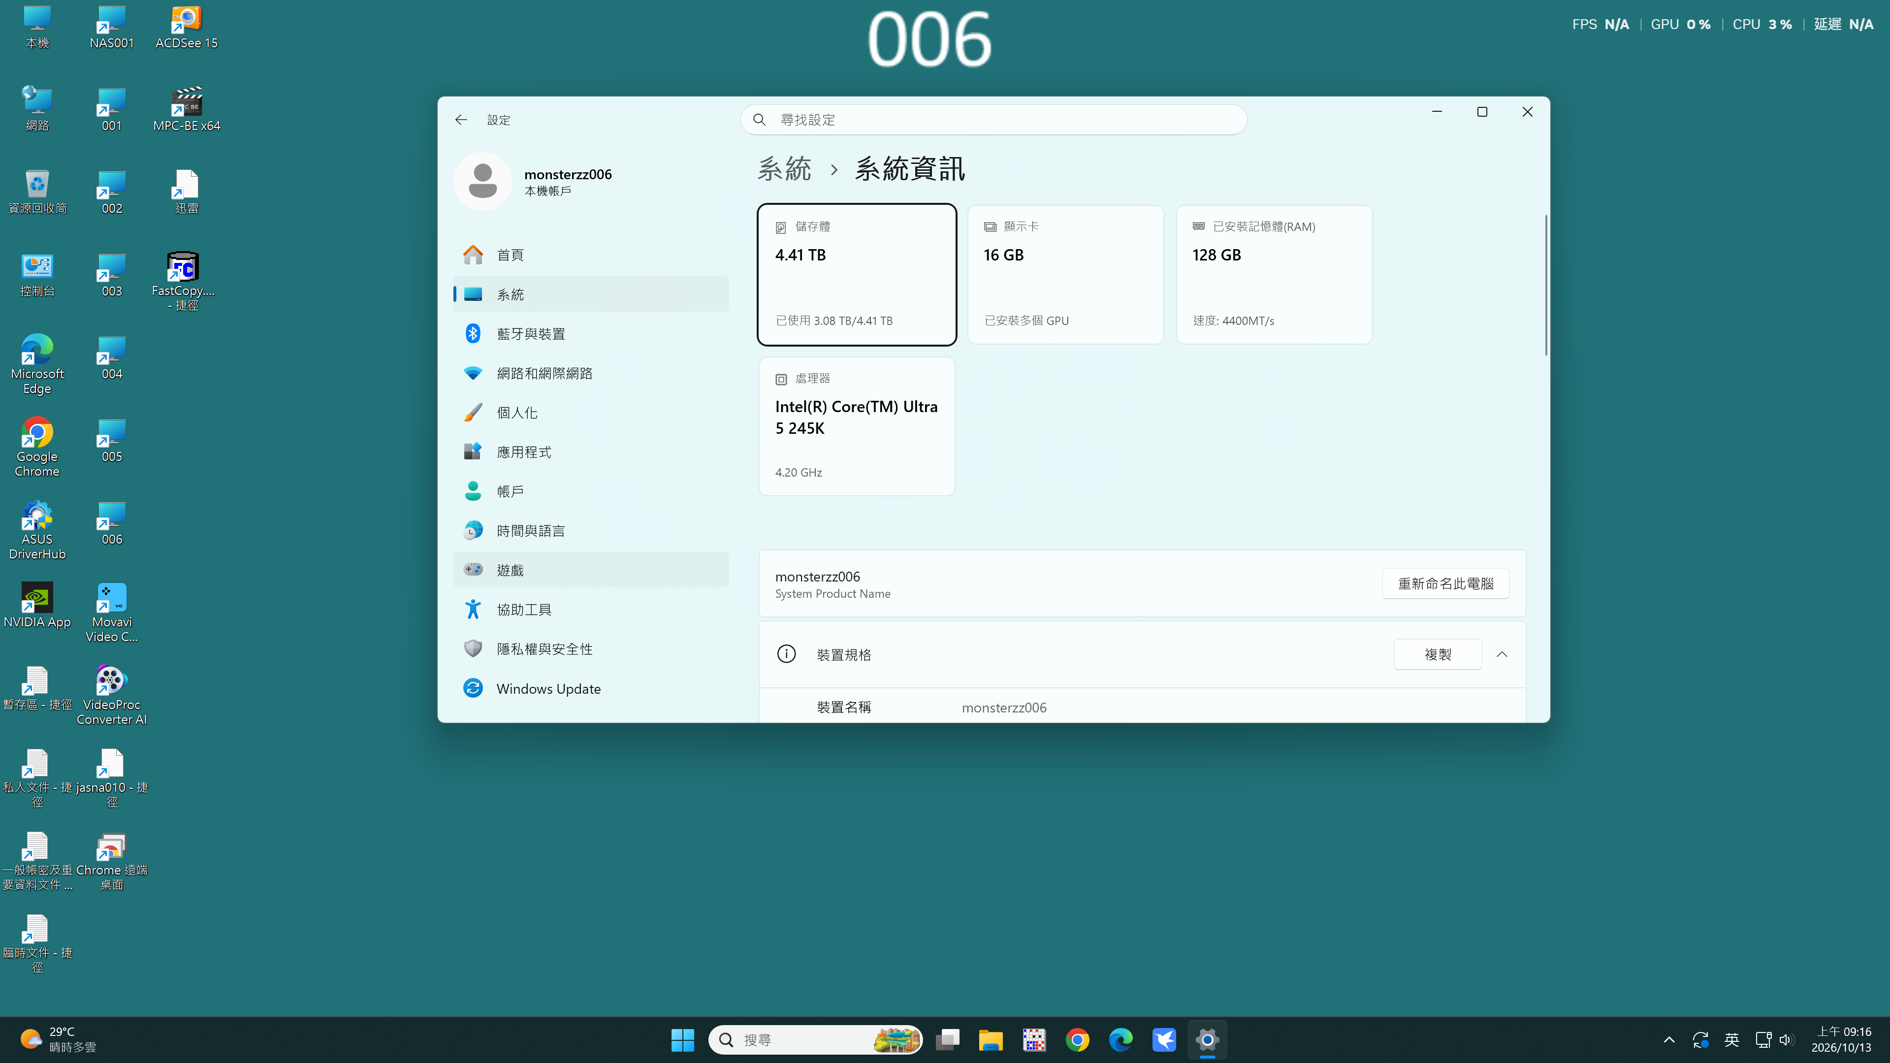1890x1063 pixels.
Task: Click the monsterzz006 account avatar
Action: click(482, 181)
